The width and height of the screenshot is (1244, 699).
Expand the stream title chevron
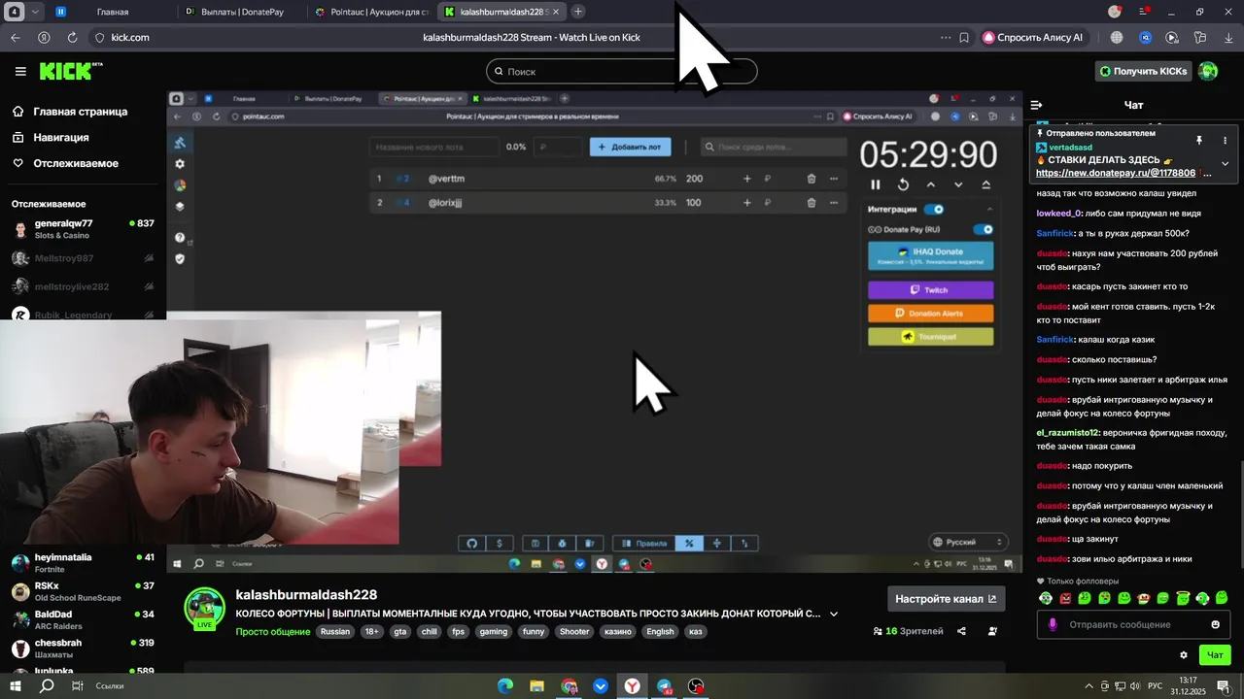832,614
